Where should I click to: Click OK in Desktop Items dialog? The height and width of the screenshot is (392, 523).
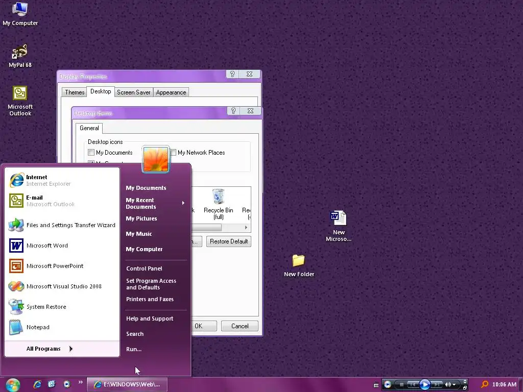point(204,326)
